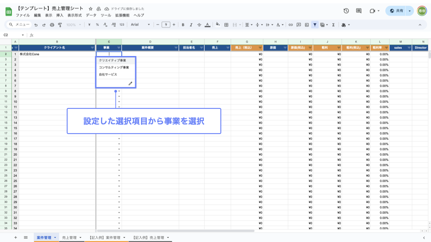The width and height of the screenshot is (431, 242).
Task: Open the 123 number formats menu
Action: click(122, 25)
